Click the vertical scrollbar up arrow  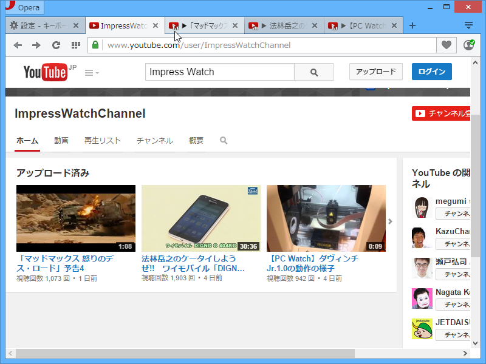[x=476, y=62]
